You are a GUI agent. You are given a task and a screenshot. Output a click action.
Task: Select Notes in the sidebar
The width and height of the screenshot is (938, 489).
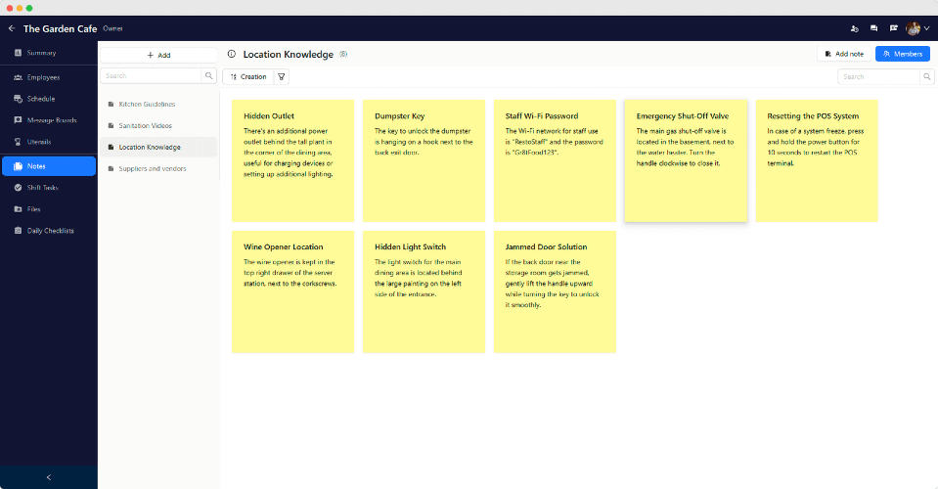click(49, 166)
